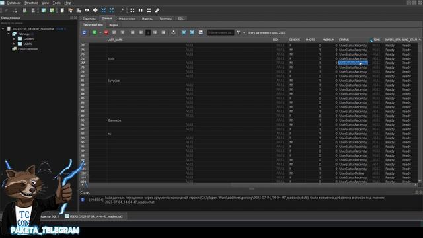The image size is (423, 238).
Task: Tile windows with the two-columns icon
Action: (x=141, y=11)
